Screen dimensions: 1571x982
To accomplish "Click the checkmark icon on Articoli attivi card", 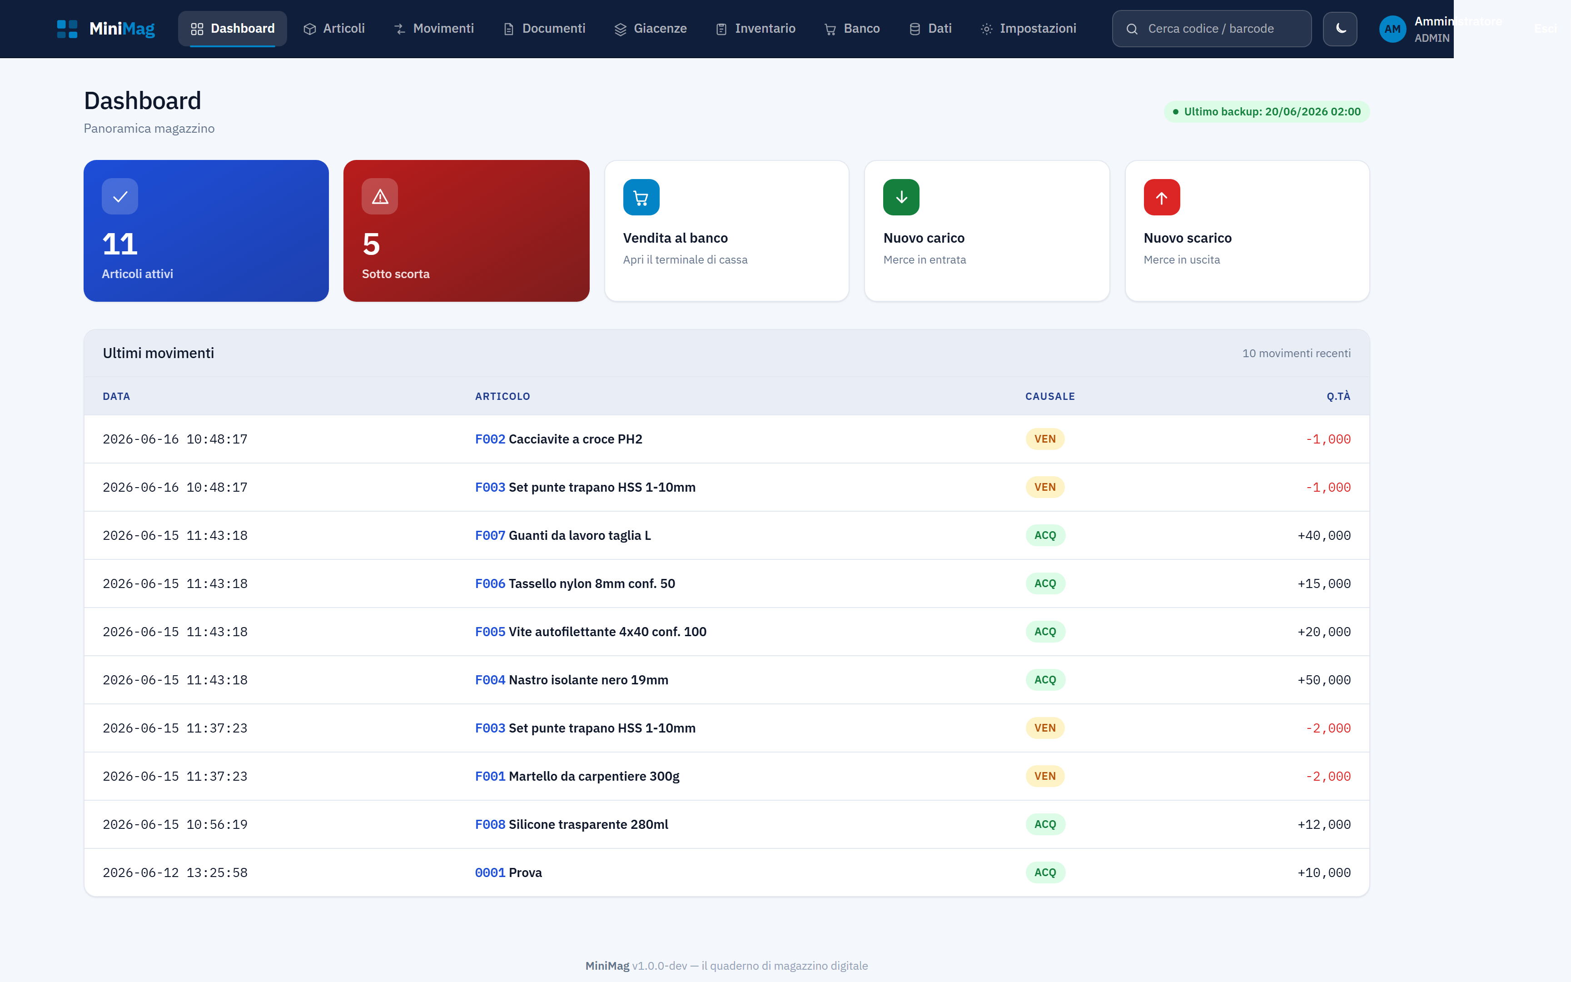I will click(120, 196).
